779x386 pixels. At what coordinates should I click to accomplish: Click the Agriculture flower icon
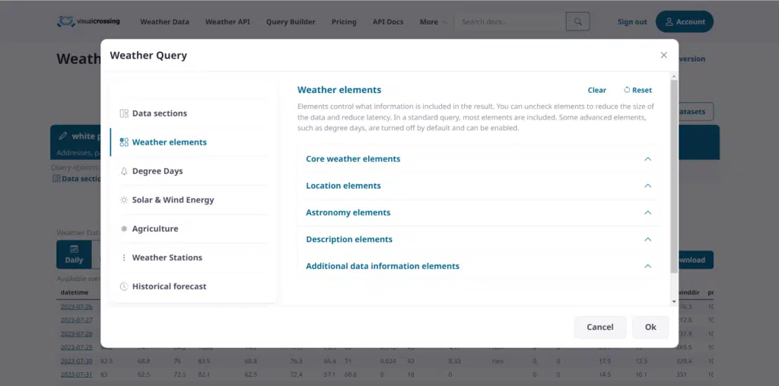click(x=124, y=229)
